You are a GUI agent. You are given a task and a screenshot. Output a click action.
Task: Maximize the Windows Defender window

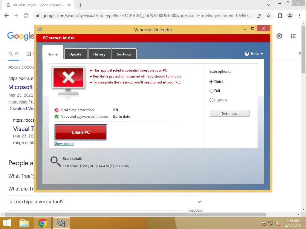(253, 29)
